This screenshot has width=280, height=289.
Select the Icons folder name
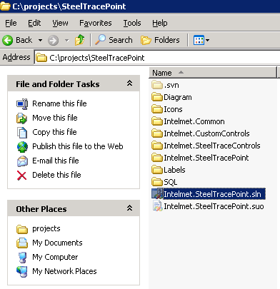173,109
